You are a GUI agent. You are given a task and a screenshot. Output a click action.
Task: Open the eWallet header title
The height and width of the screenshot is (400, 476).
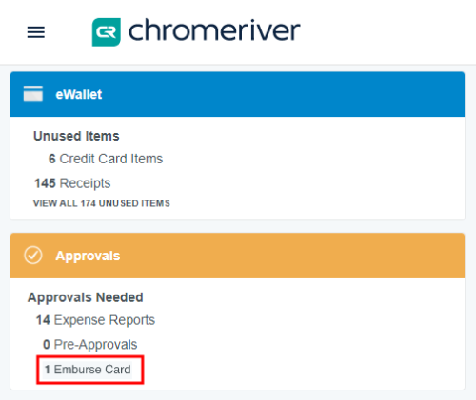pyautogui.click(x=79, y=94)
